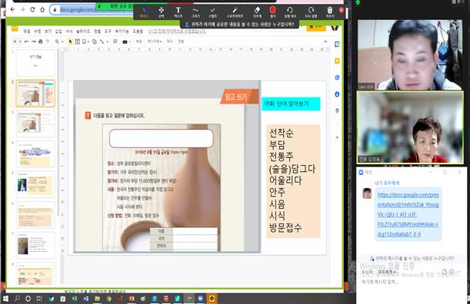This screenshot has width=470, height=304.
Task: Select the fourth slide thumbnail
Action: point(35,154)
